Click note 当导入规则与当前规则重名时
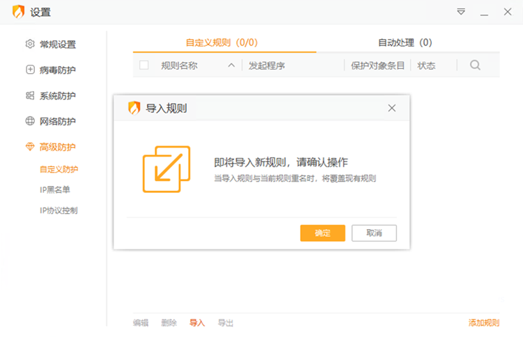The height and width of the screenshot is (337, 523). point(265,178)
